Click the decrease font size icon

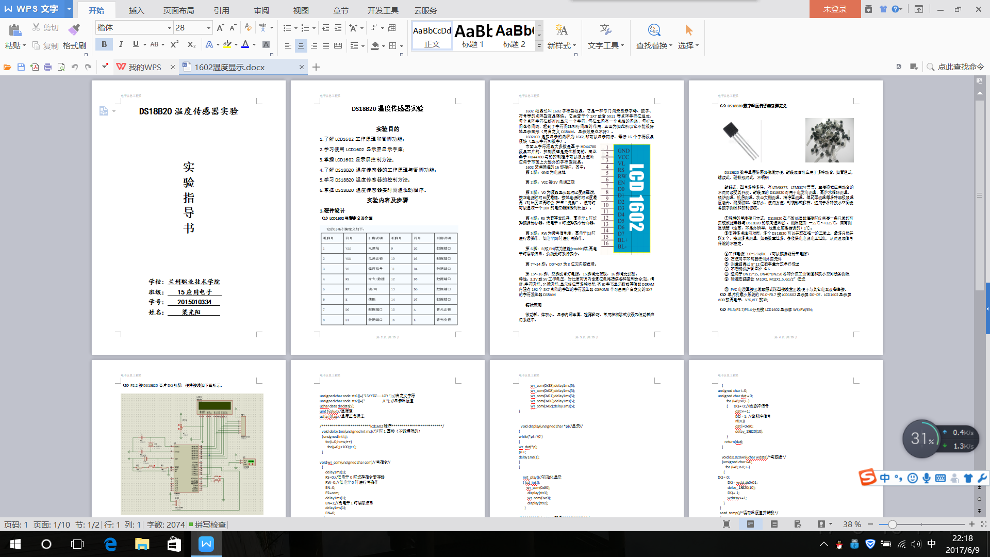[233, 28]
